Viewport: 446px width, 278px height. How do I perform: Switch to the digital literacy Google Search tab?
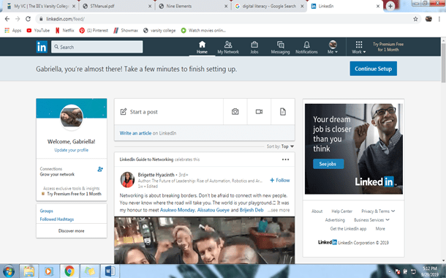pyautogui.click(x=269, y=7)
